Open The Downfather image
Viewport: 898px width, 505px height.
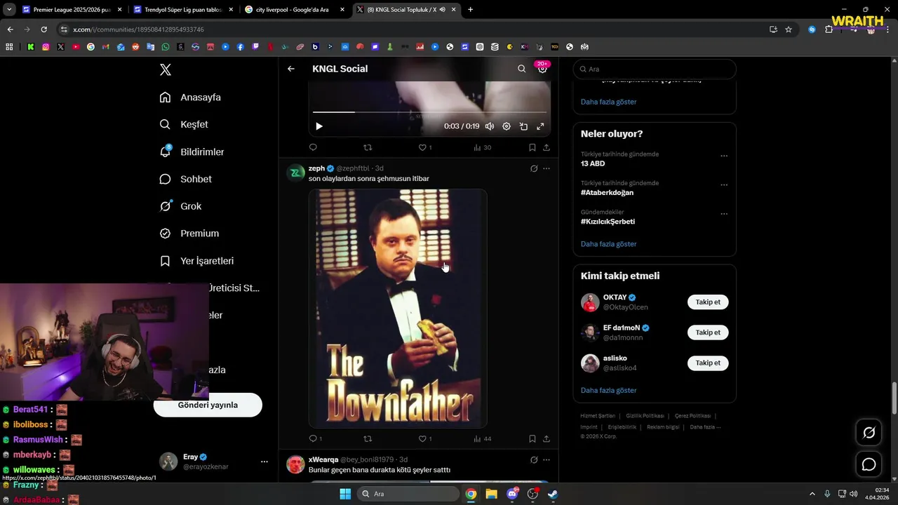click(x=398, y=308)
